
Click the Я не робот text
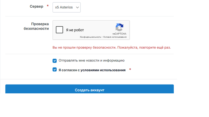point(75,30)
